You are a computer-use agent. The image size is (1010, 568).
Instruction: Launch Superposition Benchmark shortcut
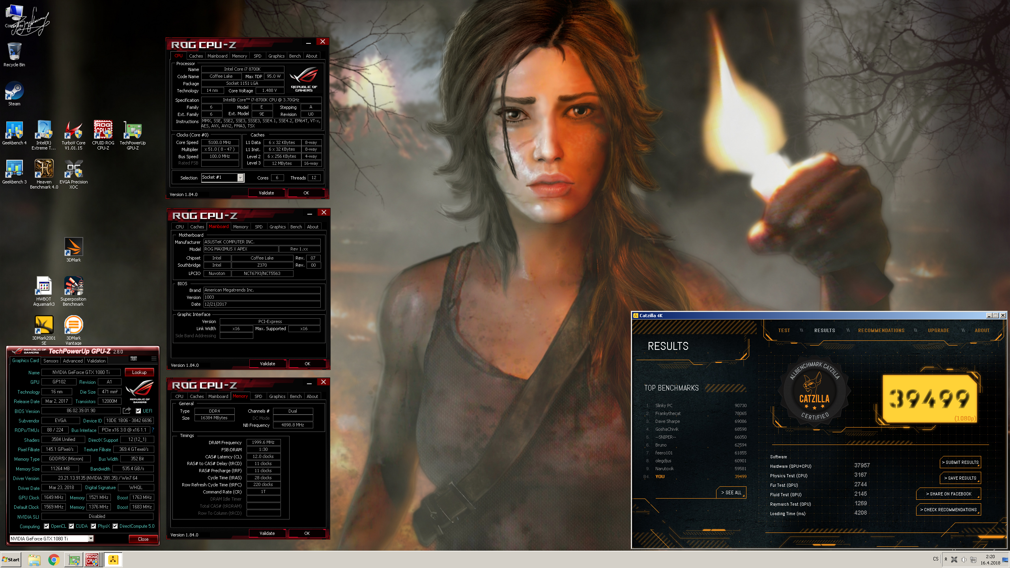tap(73, 291)
